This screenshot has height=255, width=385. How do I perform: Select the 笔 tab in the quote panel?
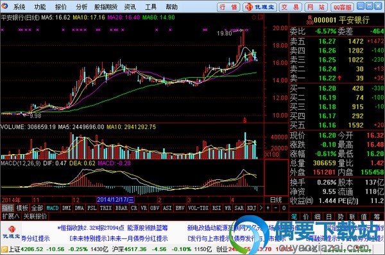294,216
